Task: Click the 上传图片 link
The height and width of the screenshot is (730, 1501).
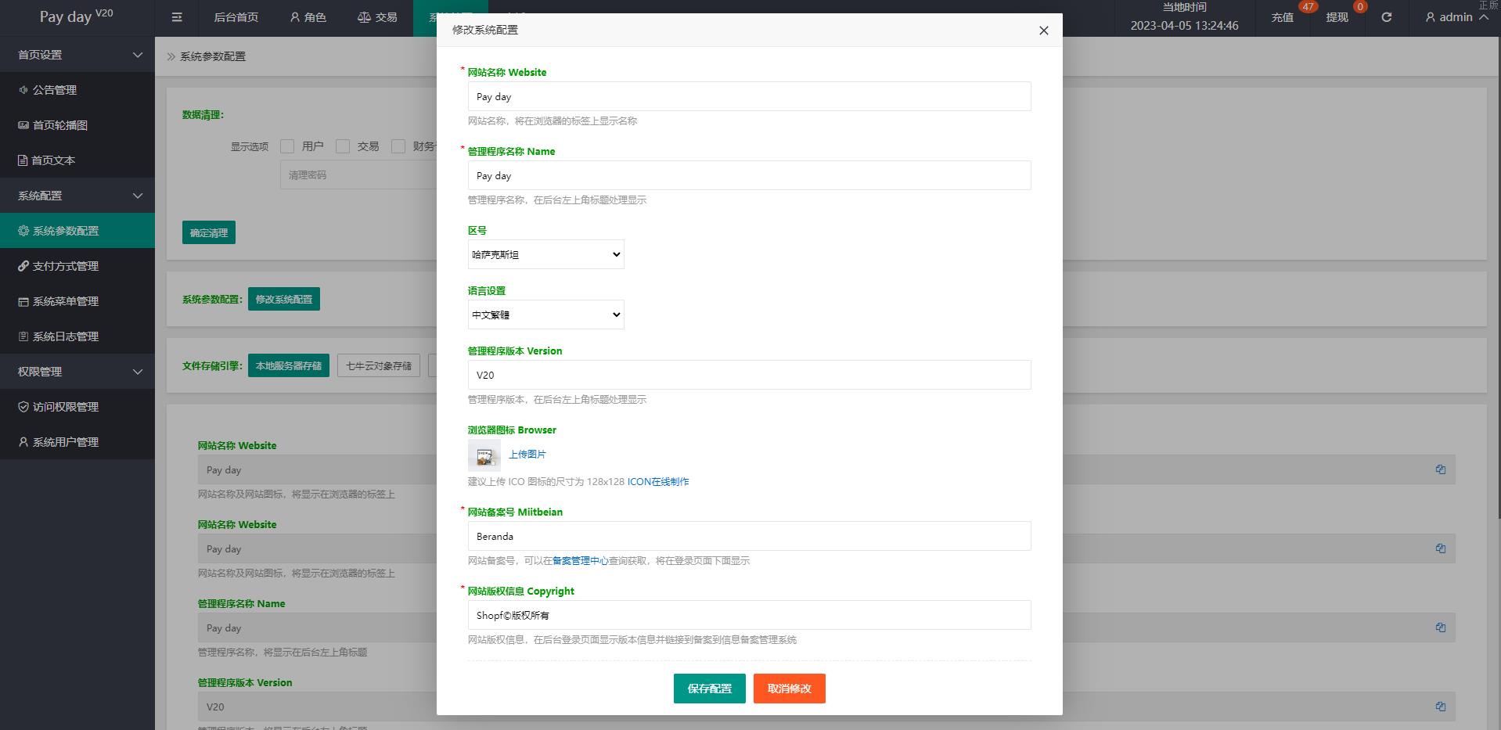Action: [x=527, y=455]
